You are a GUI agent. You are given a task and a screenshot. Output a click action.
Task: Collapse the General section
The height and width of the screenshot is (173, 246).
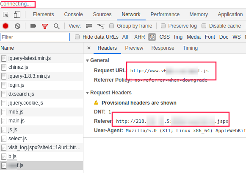pyautogui.click(x=87, y=60)
